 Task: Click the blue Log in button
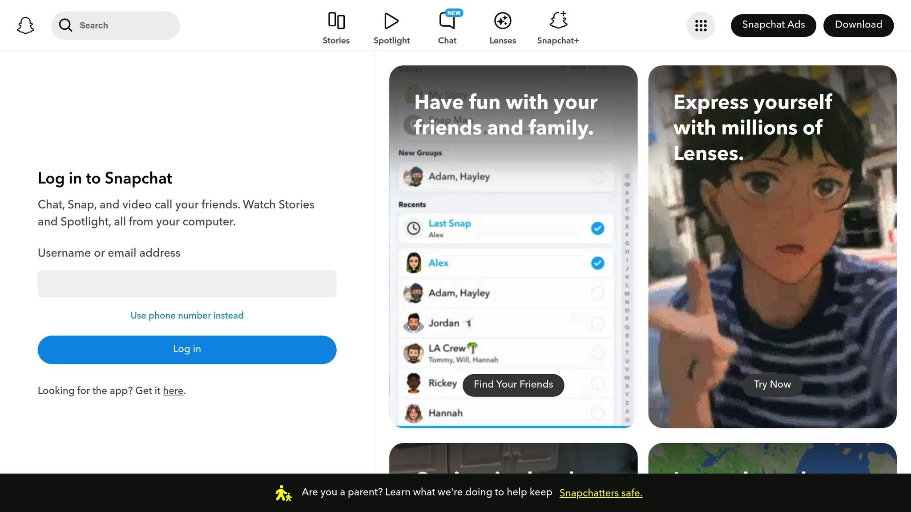coord(187,350)
